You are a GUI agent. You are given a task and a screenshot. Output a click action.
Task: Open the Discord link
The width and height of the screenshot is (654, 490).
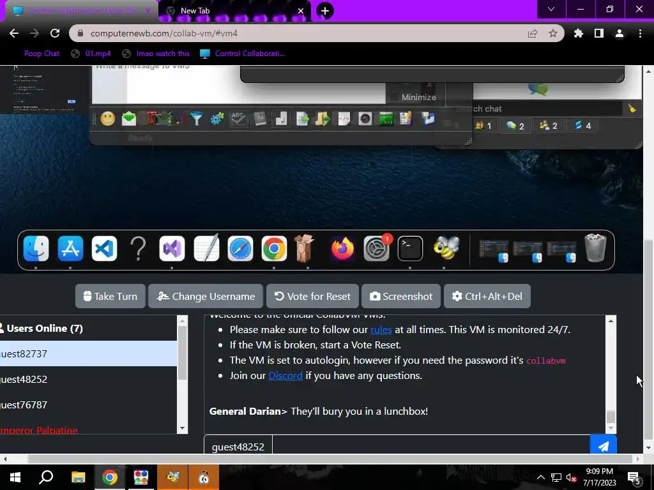(x=285, y=375)
